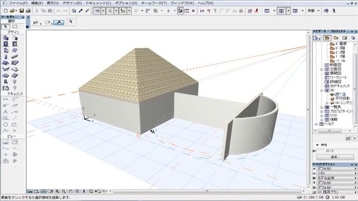Viewport: 358px width, 201px height.
Task: Select the eyedropper pick-up parameters icon
Action: click(81, 11)
